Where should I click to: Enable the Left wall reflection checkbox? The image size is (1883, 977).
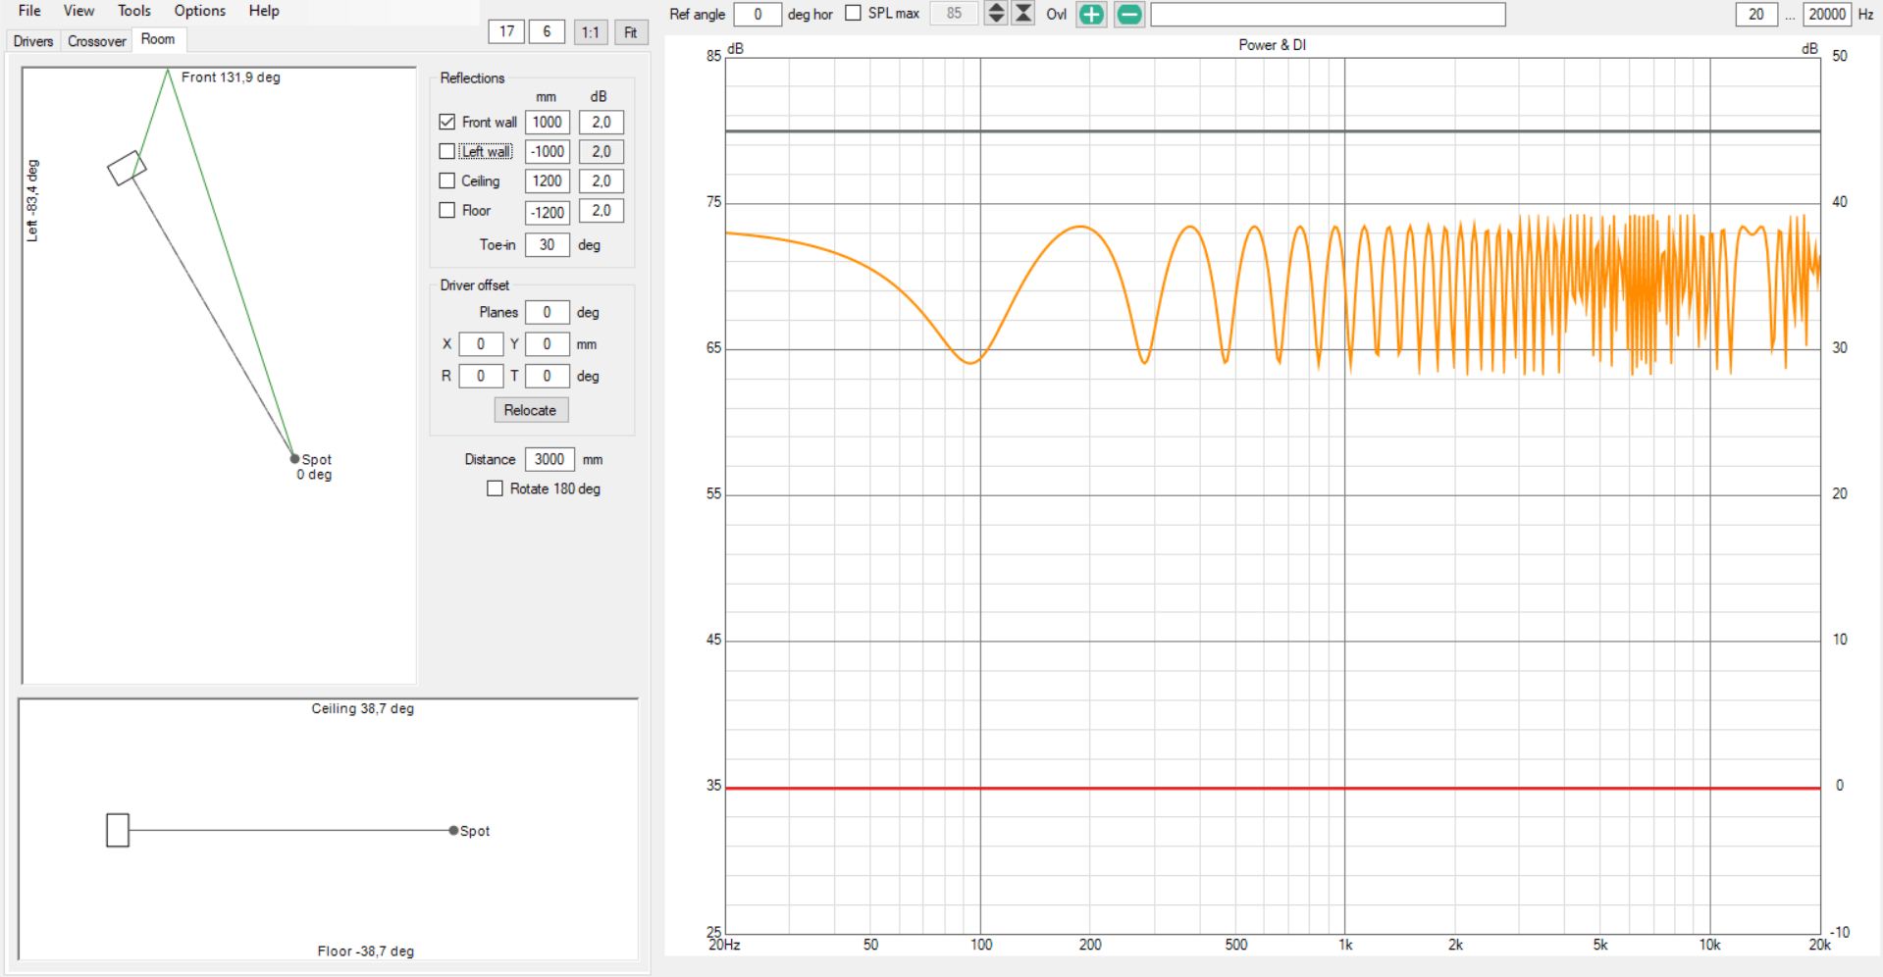click(447, 151)
